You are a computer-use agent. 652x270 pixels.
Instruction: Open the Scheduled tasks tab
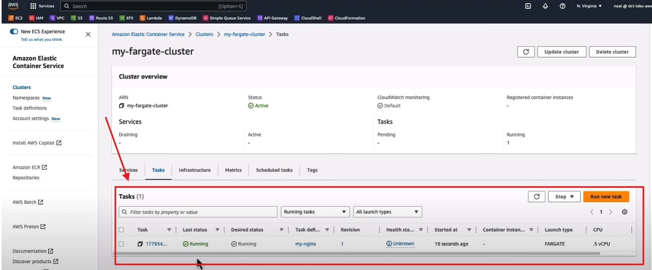pos(274,170)
